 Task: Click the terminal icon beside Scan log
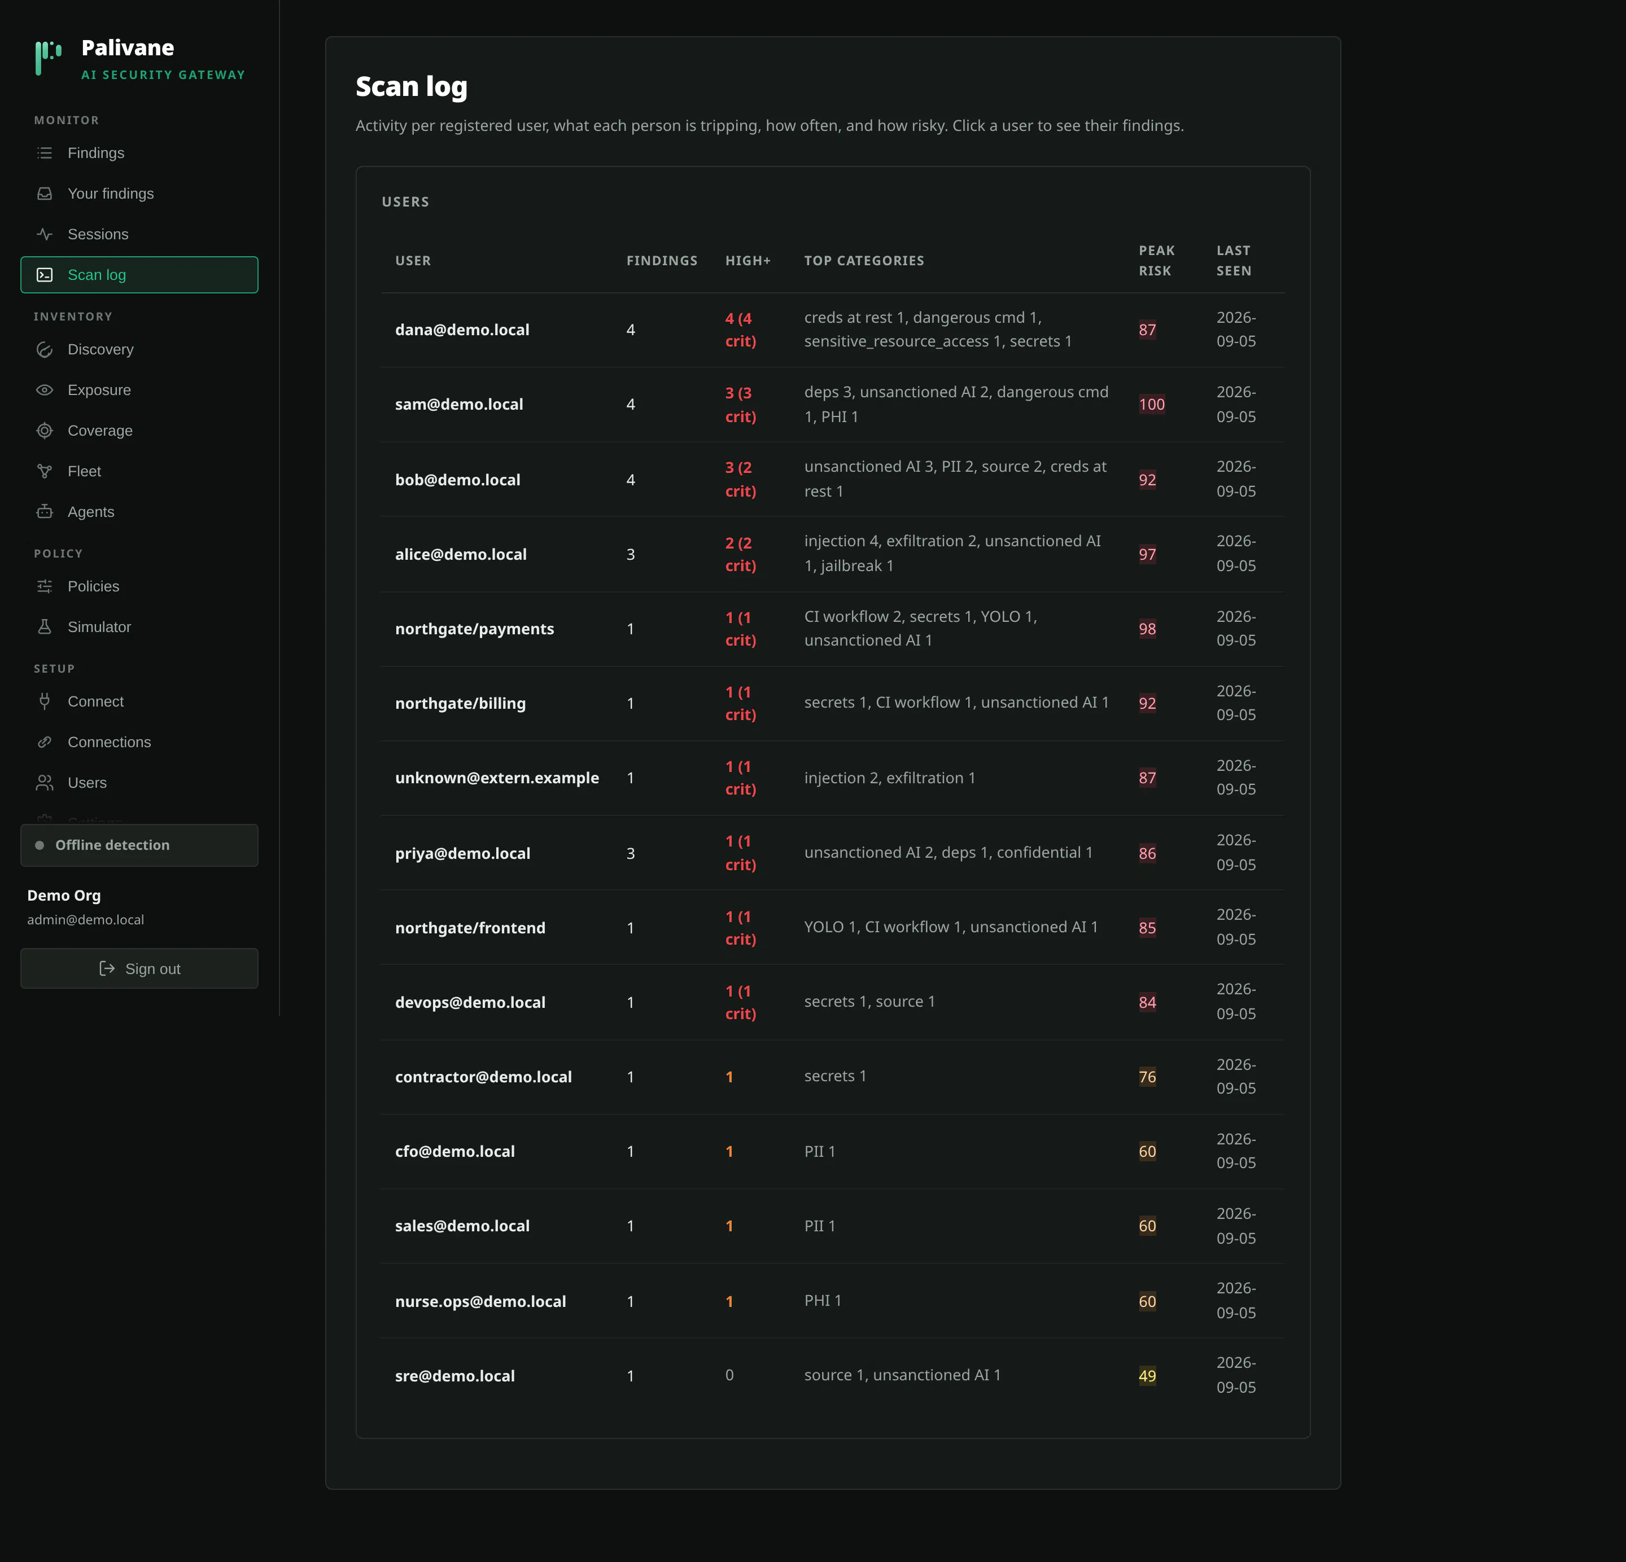45,275
